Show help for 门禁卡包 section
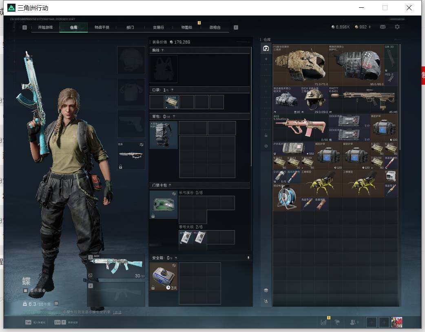 (x=170, y=185)
